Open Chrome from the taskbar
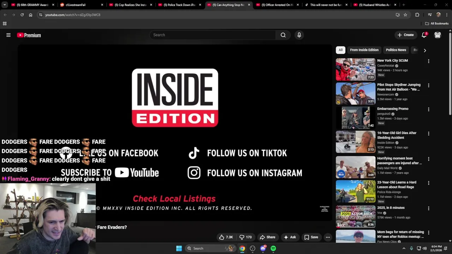This screenshot has height=254, width=452. tap(242, 248)
